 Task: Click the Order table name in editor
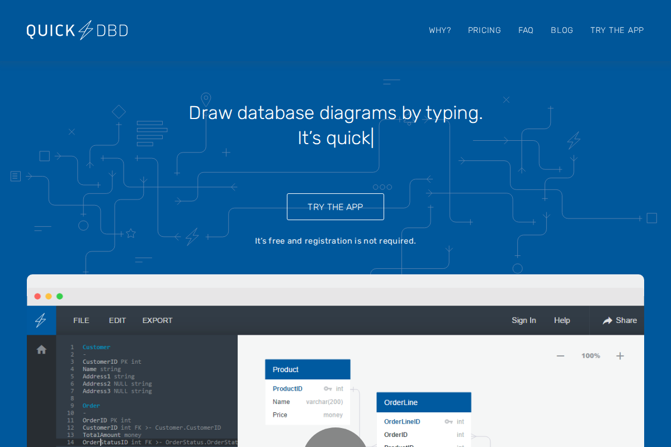point(91,406)
